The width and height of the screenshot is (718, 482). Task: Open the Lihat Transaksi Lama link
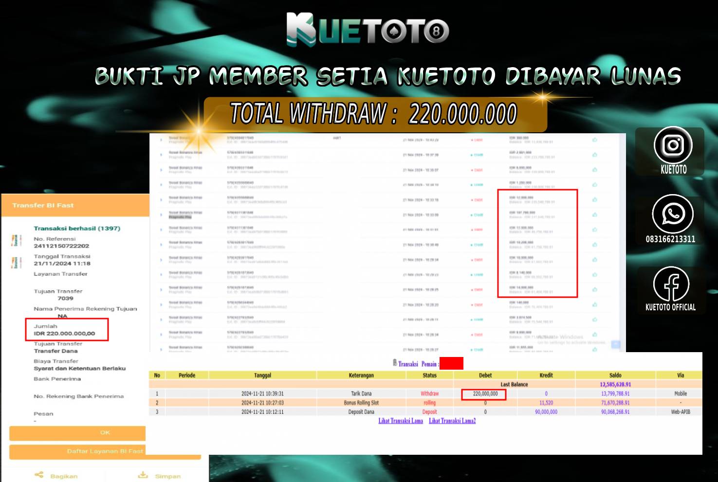coord(401,421)
